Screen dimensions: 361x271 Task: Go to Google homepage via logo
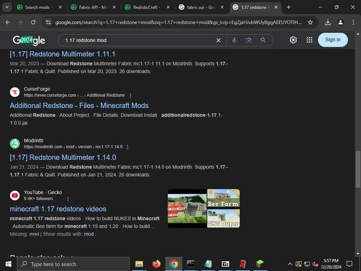[x=29, y=40]
